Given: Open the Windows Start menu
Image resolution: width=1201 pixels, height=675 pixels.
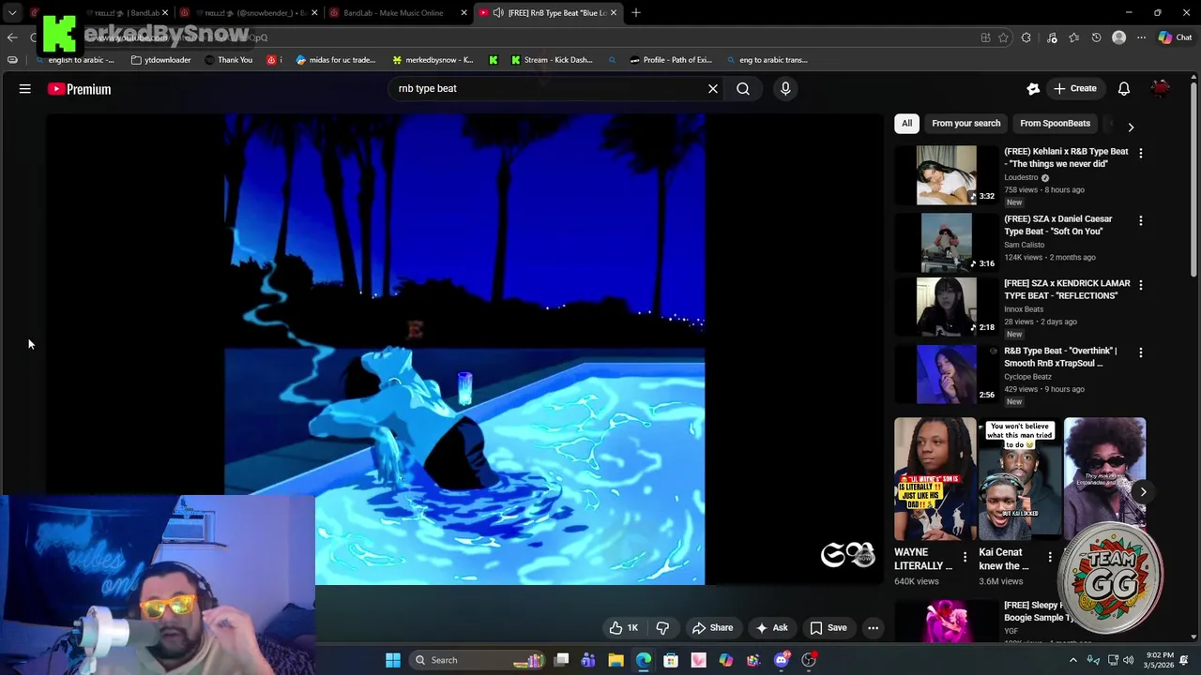Looking at the screenshot, I should [x=393, y=660].
